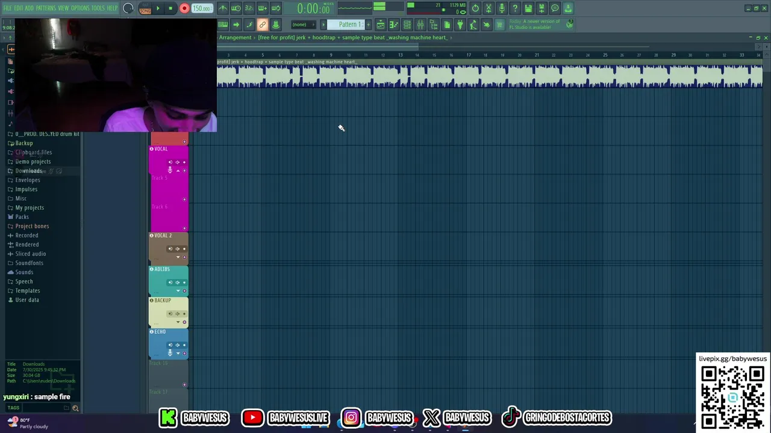
Task: Open help with the question mark icon
Action: 515,8
